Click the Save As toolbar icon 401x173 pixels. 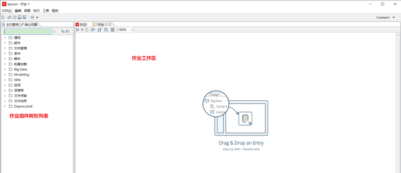[24, 17]
